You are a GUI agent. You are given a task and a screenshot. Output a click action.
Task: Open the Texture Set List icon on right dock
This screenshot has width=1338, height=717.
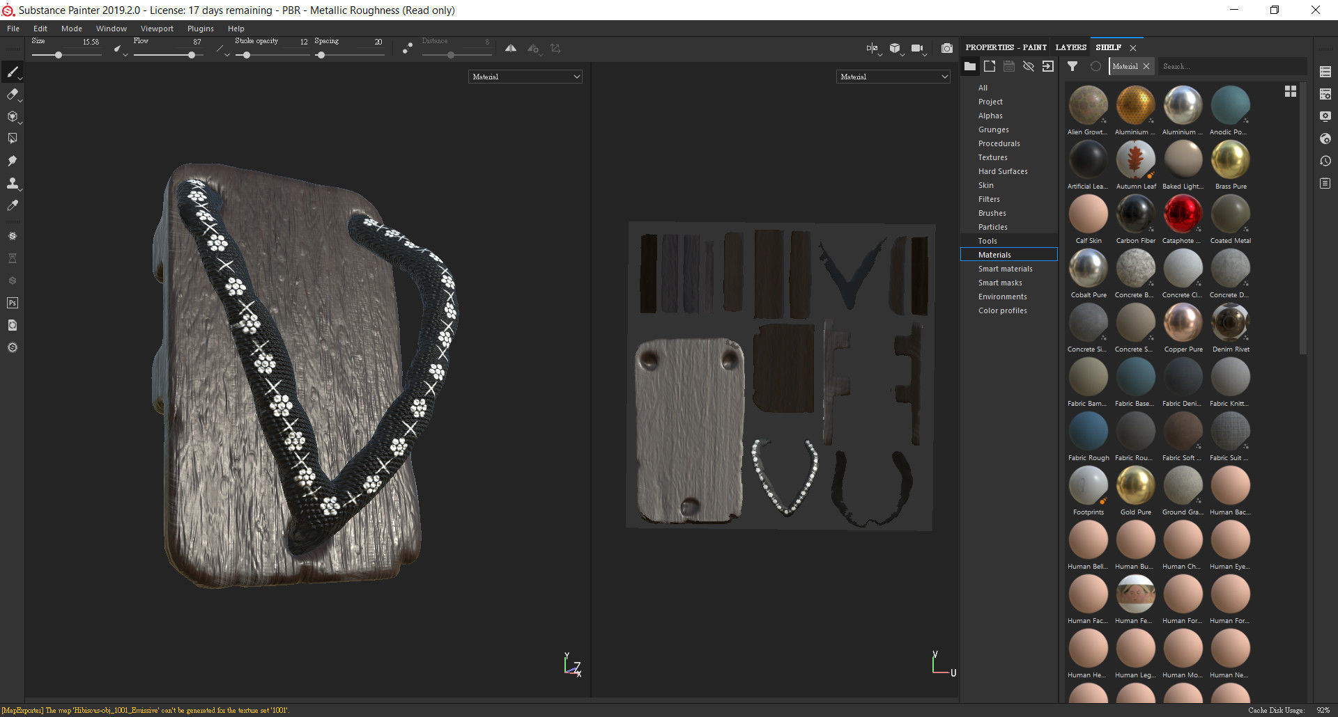tap(1325, 72)
